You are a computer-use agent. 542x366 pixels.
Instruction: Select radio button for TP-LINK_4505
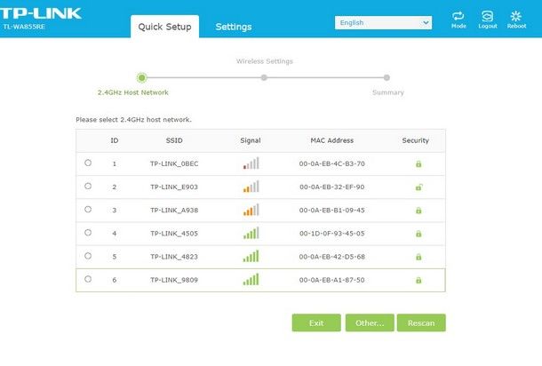(x=88, y=233)
